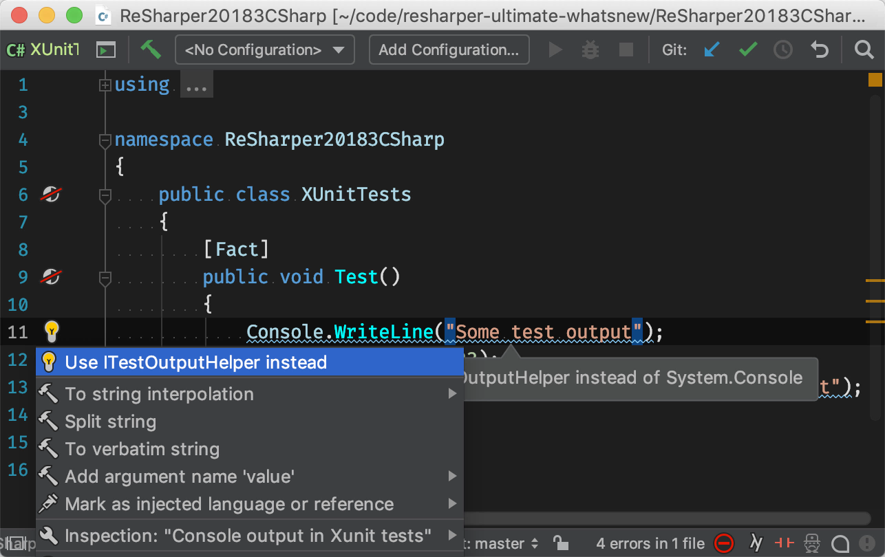
Task: Click the red errors icon in status bar
Action: tap(724, 543)
